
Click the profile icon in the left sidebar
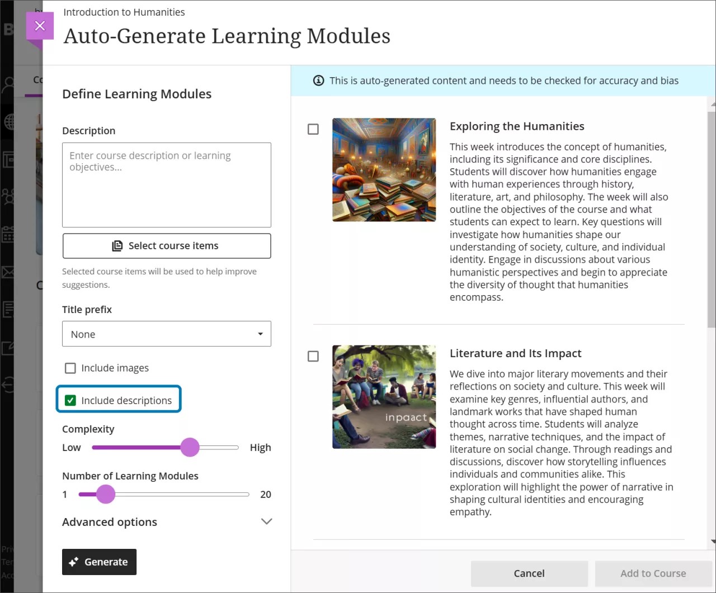[8, 85]
